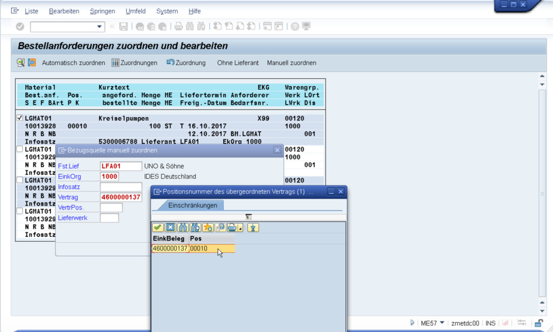Click the Ohne Lieferant button
This screenshot has width=553, height=332.
tap(238, 63)
